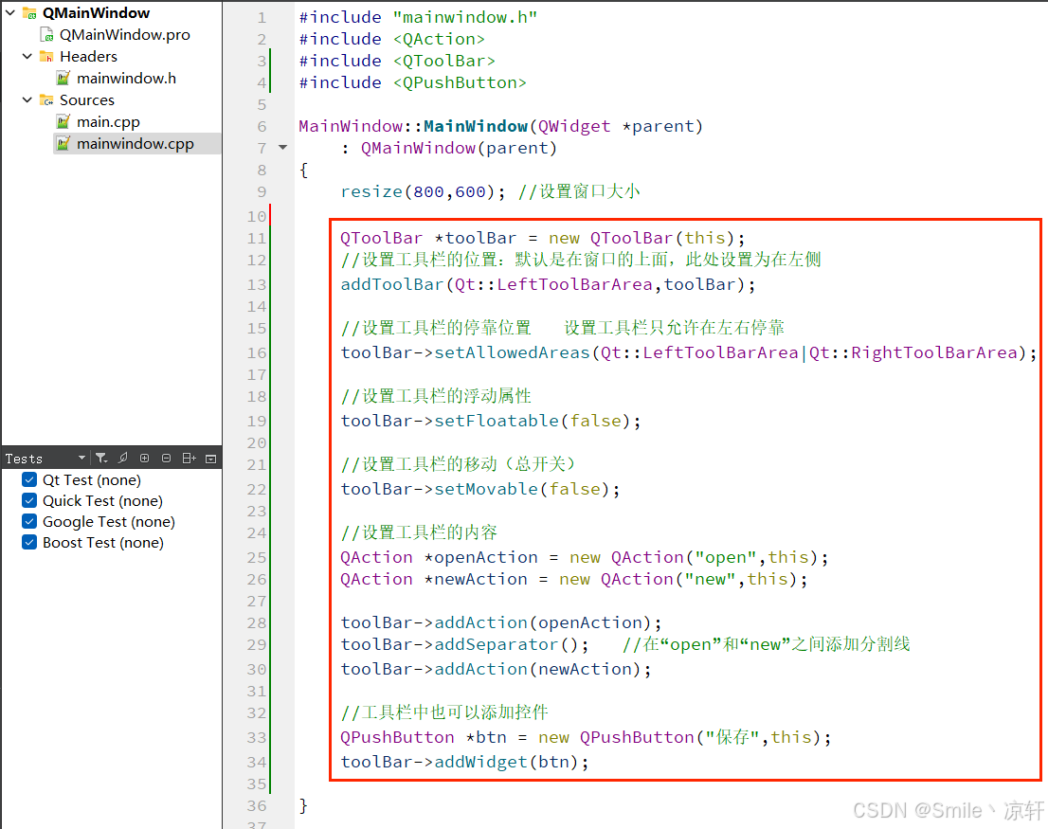This screenshot has width=1048, height=829.
Task: Click setAllowedAreas in the code
Action: pos(512,352)
